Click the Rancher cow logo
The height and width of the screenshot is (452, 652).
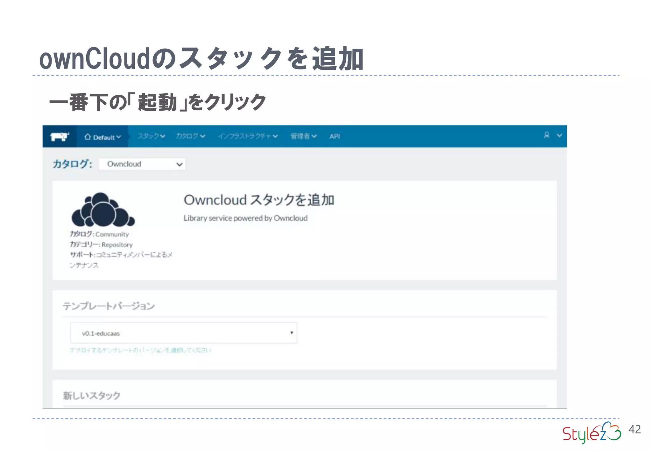(60, 137)
